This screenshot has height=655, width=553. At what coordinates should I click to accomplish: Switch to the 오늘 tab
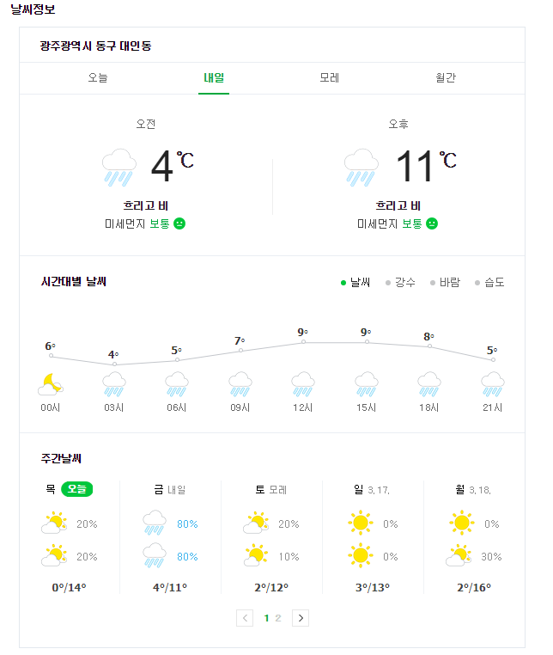point(98,78)
